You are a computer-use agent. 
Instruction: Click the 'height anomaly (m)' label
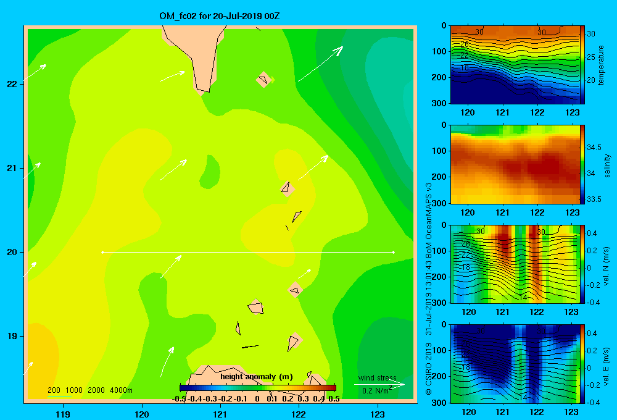[x=257, y=377]
